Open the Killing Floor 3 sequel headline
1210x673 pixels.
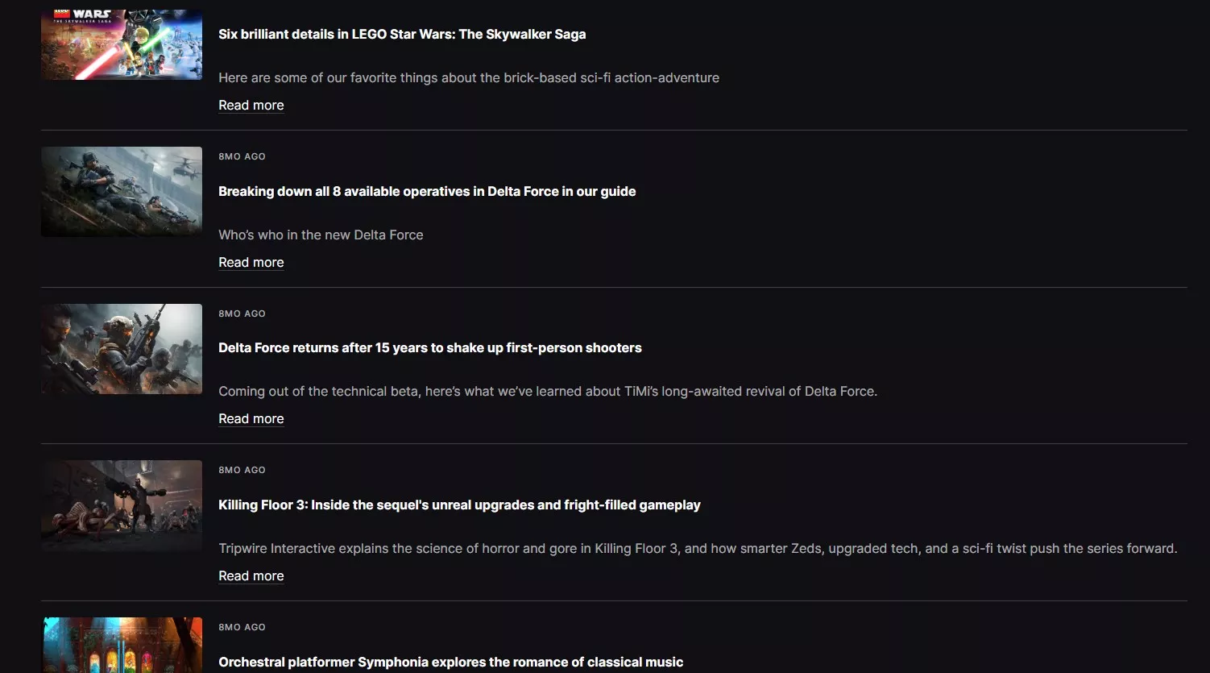click(459, 505)
